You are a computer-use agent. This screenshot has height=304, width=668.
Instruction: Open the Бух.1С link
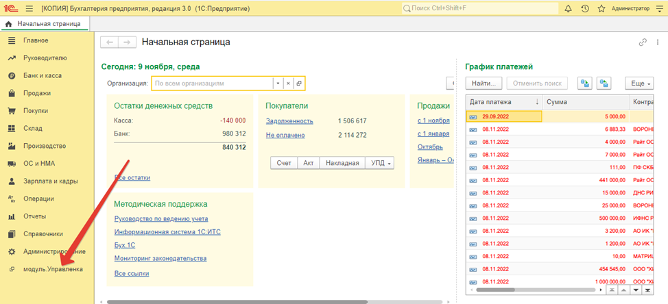[125, 245]
